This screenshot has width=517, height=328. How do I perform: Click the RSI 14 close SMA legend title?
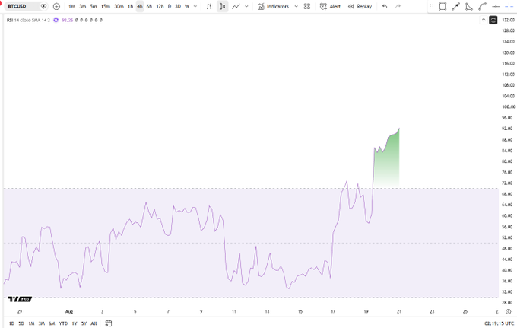[28, 20]
